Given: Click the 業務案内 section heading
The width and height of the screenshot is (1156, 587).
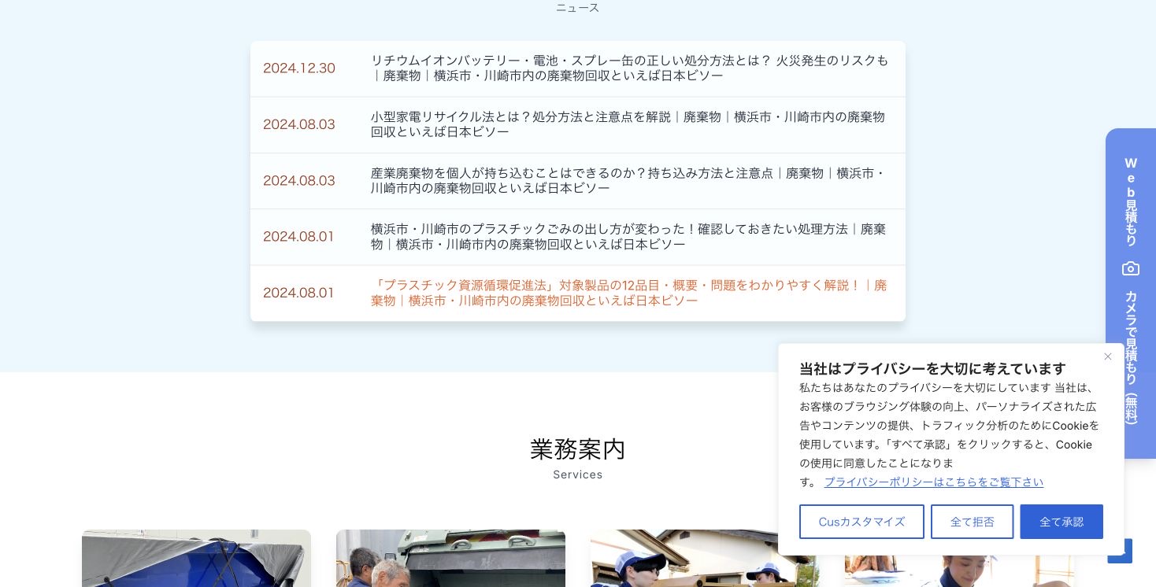Looking at the screenshot, I should click(578, 449).
